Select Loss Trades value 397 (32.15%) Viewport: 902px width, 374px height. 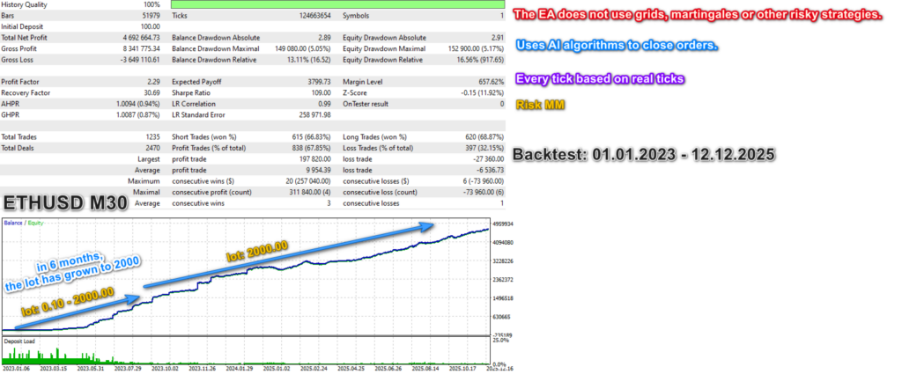pos(485,148)
